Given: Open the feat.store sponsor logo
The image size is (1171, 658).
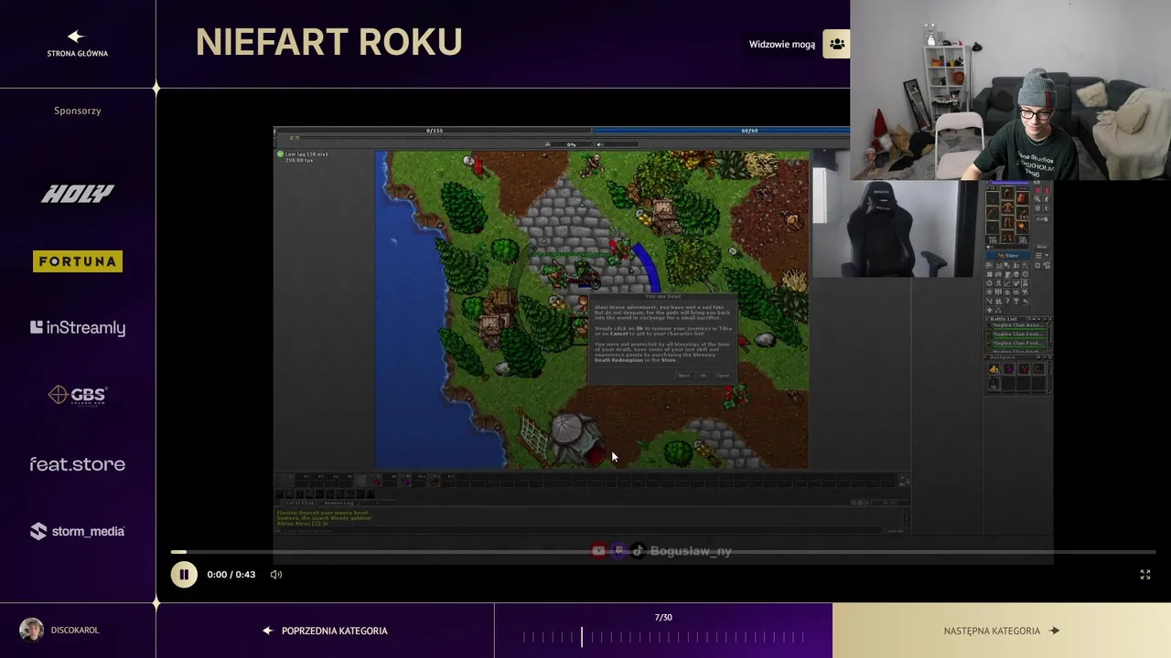Looking at the screenshot, I should (78, 464).
